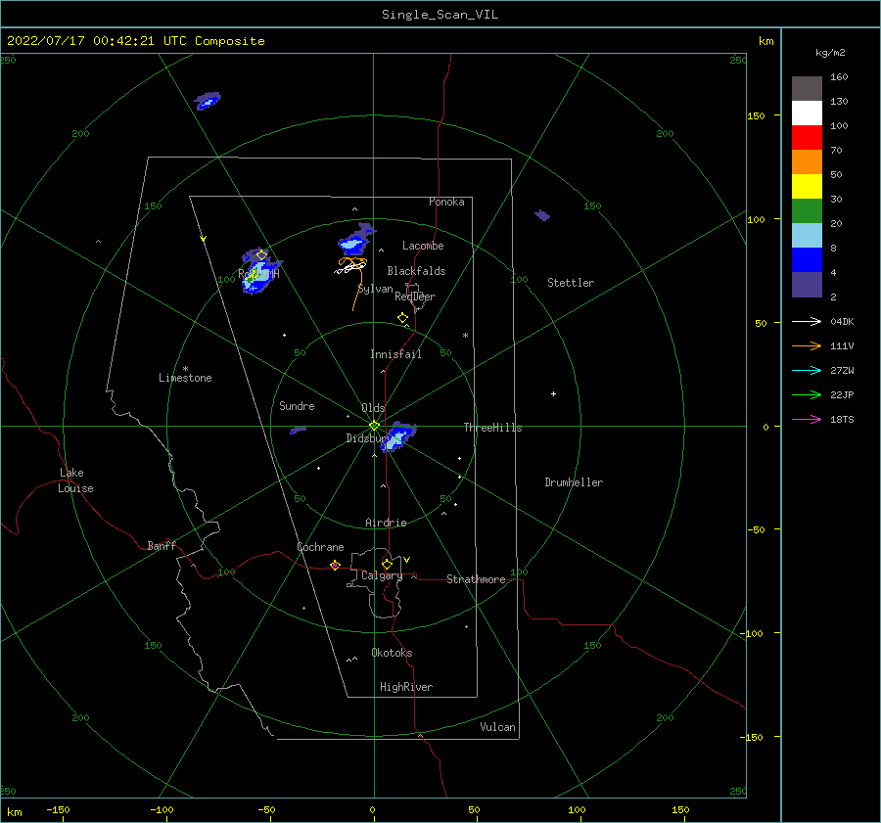The image size is (881, 823).
Task: Click the Sundre label
Action: coord(297,405)
